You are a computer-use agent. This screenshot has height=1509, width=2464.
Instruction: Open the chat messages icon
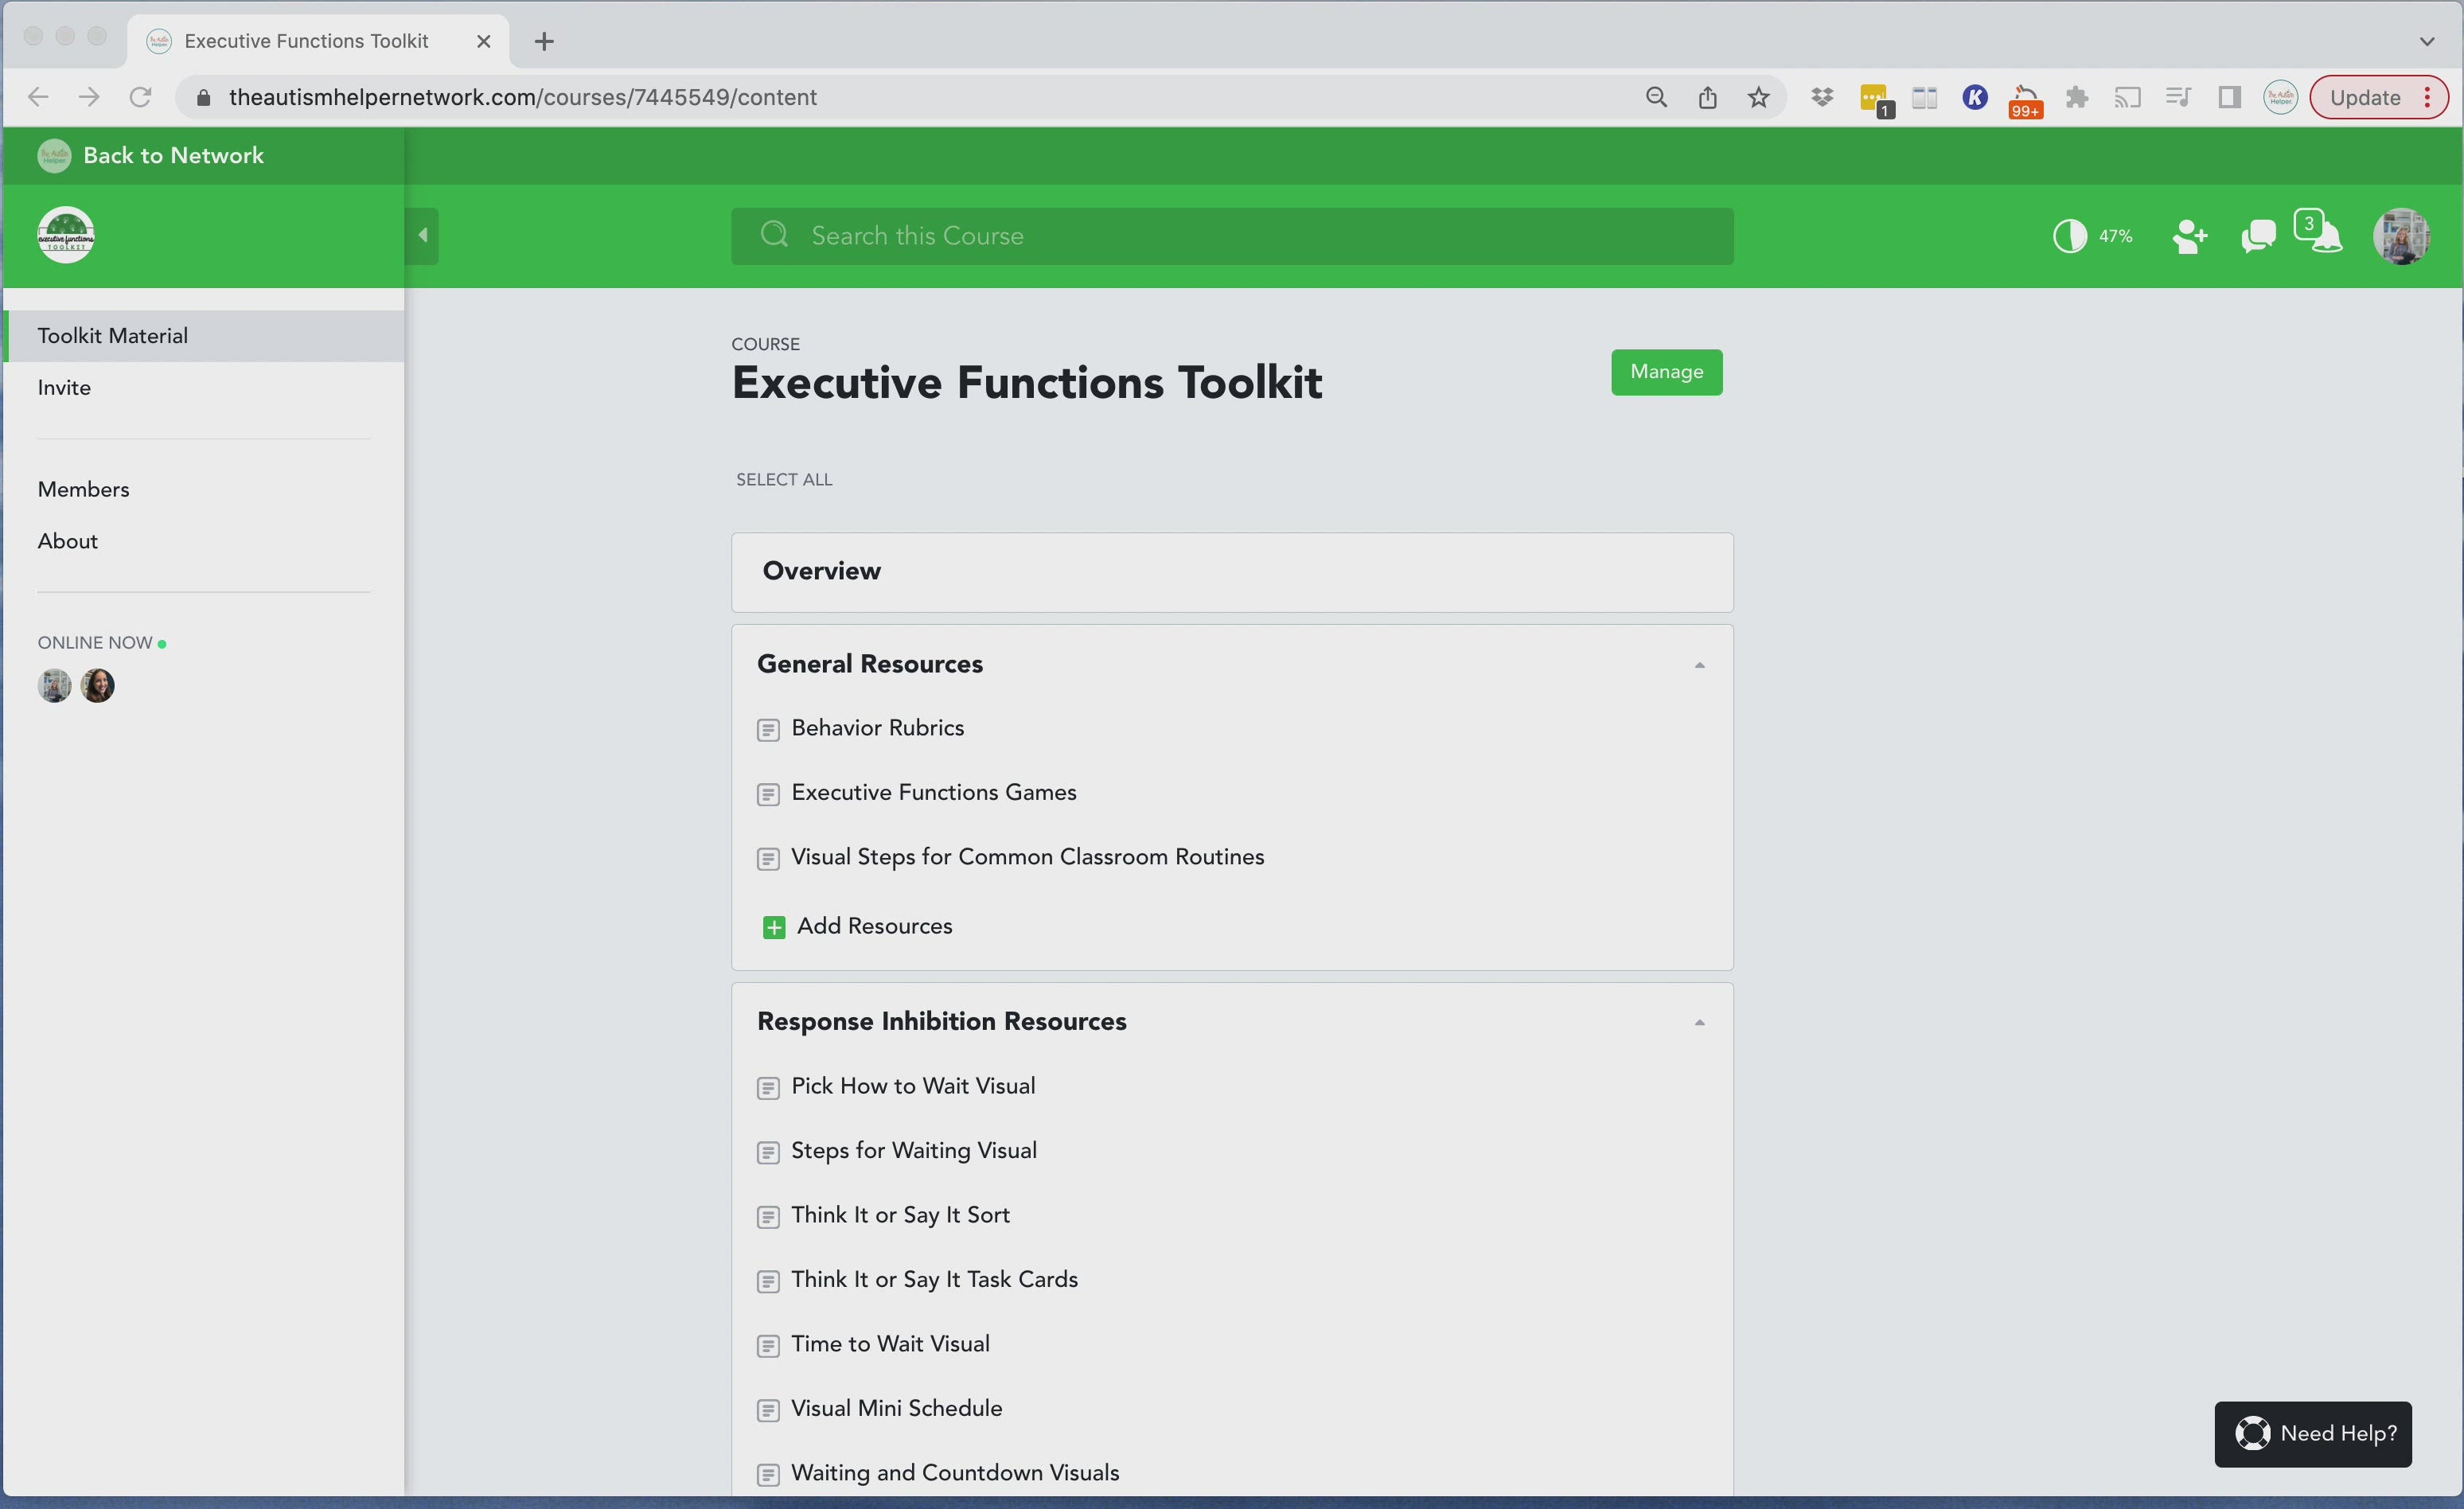point(2257,236)
